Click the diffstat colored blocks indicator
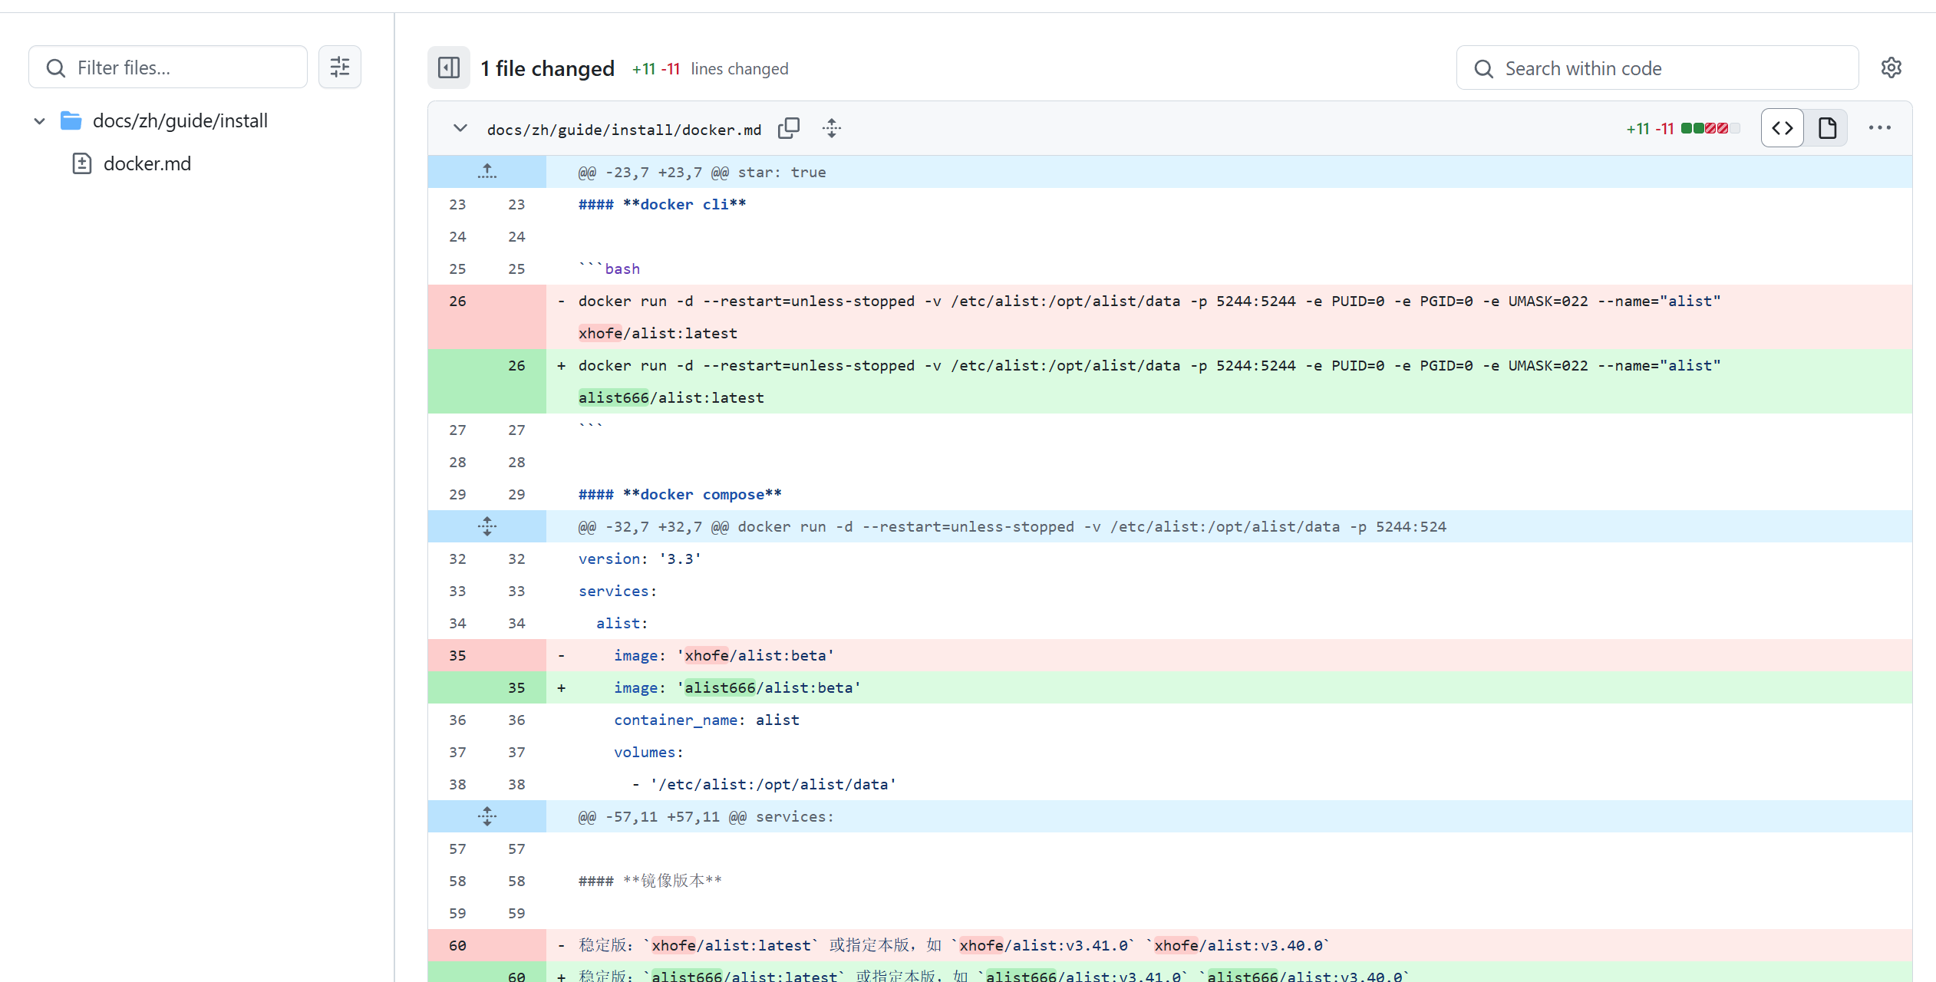This screenshot has width=1936, height=982. click(x=1710, y=128)
